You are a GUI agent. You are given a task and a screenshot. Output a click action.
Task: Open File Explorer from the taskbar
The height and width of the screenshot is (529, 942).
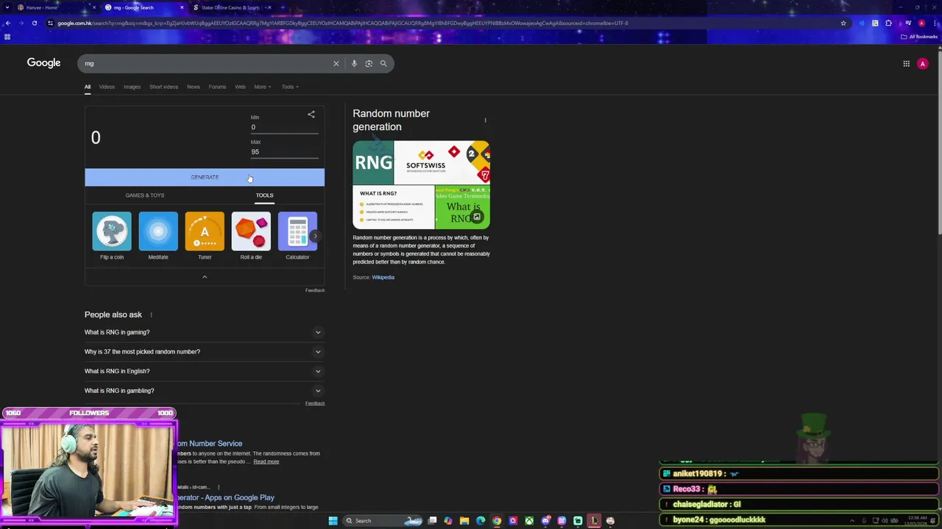pyautogui.click(x=464, y=521)
